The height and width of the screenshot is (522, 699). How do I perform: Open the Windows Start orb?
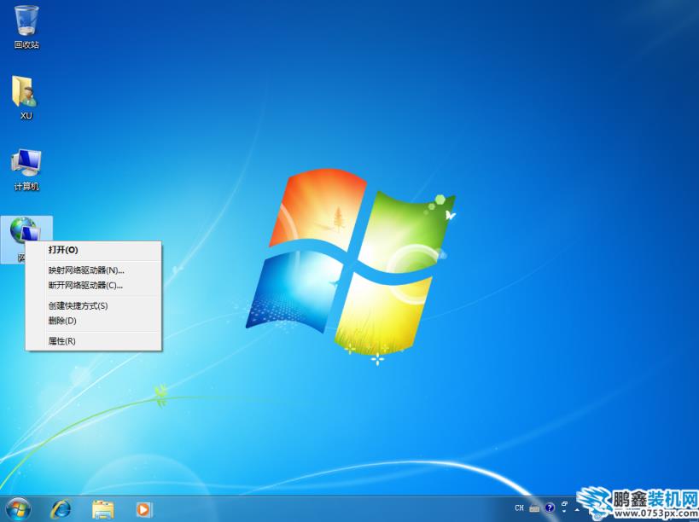(x=19, y=509)
